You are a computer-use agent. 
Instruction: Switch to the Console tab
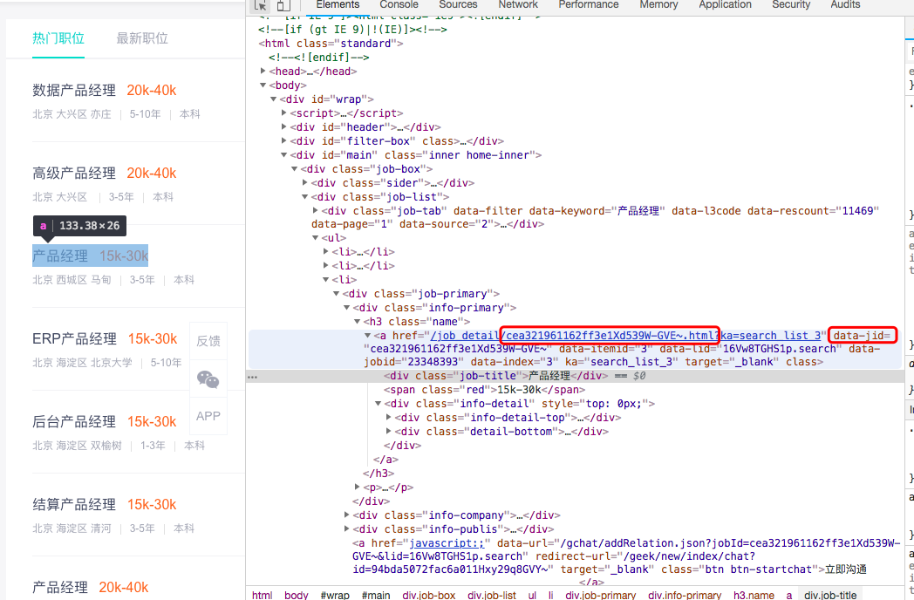(x=399, y=4)
